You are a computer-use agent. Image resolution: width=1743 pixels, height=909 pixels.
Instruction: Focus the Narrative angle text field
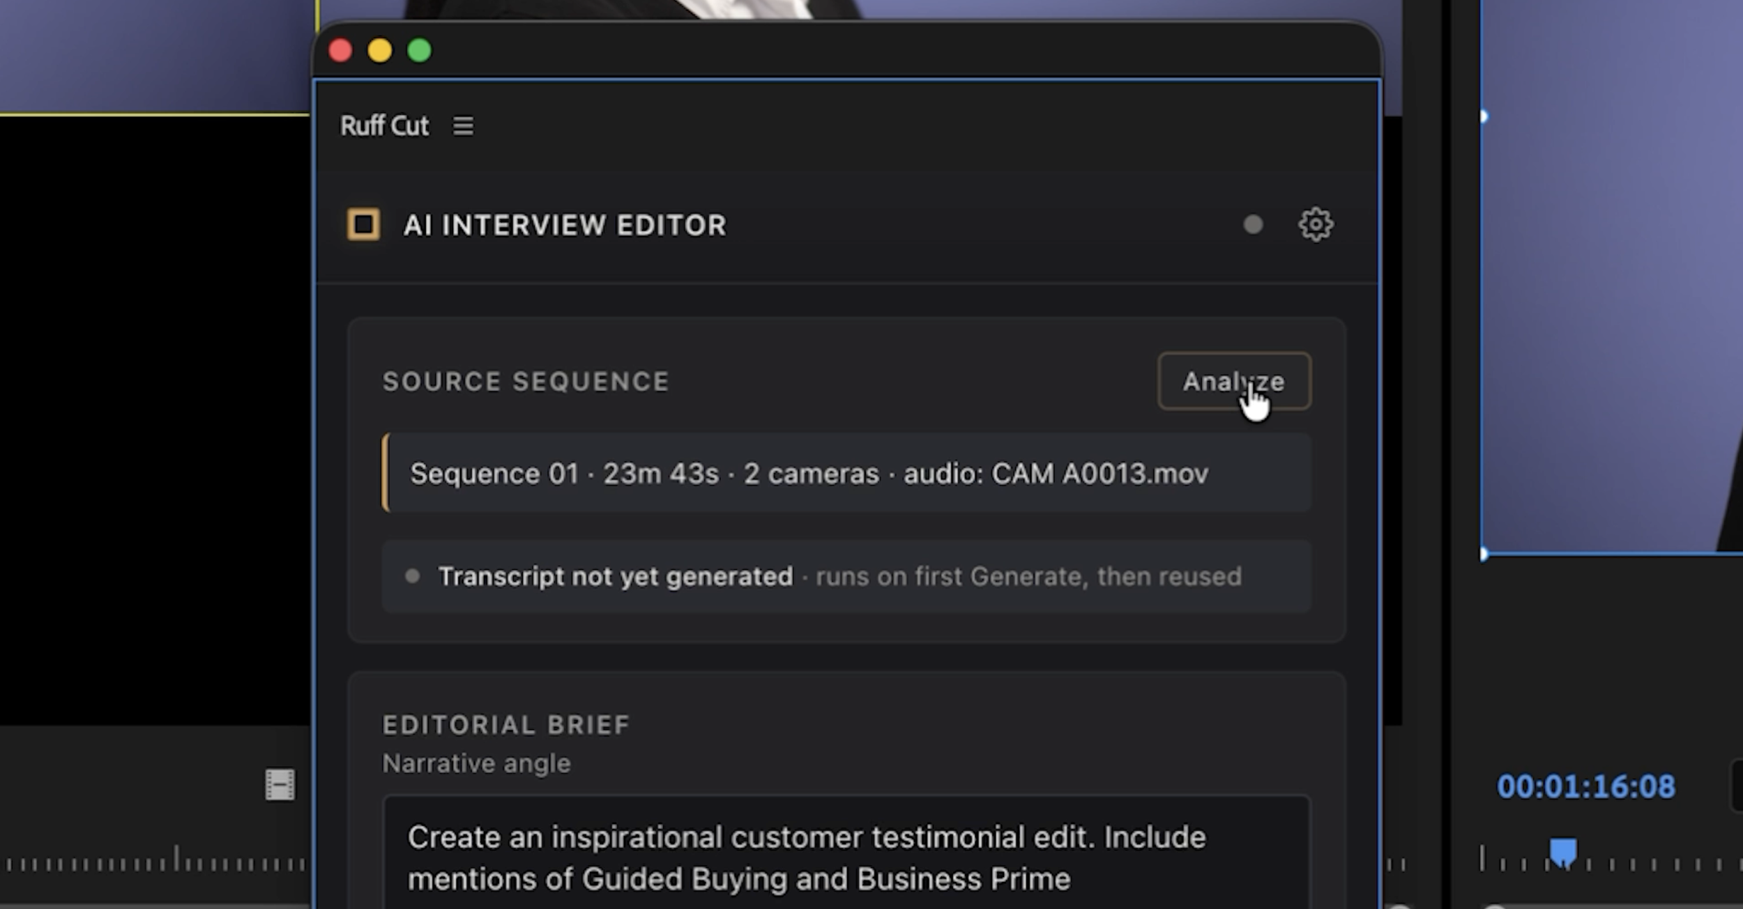(x=846, y=853)
